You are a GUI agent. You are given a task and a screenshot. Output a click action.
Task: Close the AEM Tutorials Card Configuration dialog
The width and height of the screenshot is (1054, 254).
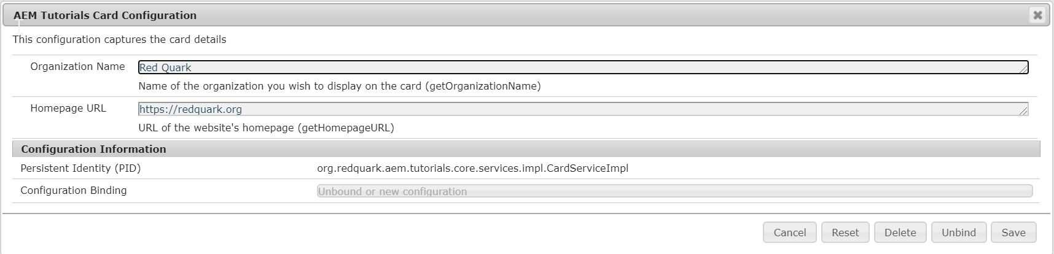pos(1037,15)
